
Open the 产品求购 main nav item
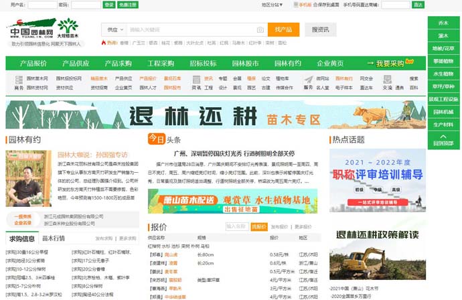tap(118, 64)
